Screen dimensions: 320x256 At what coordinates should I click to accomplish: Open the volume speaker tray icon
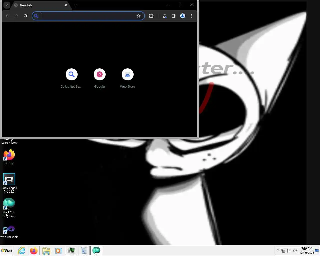coord(295,251)
